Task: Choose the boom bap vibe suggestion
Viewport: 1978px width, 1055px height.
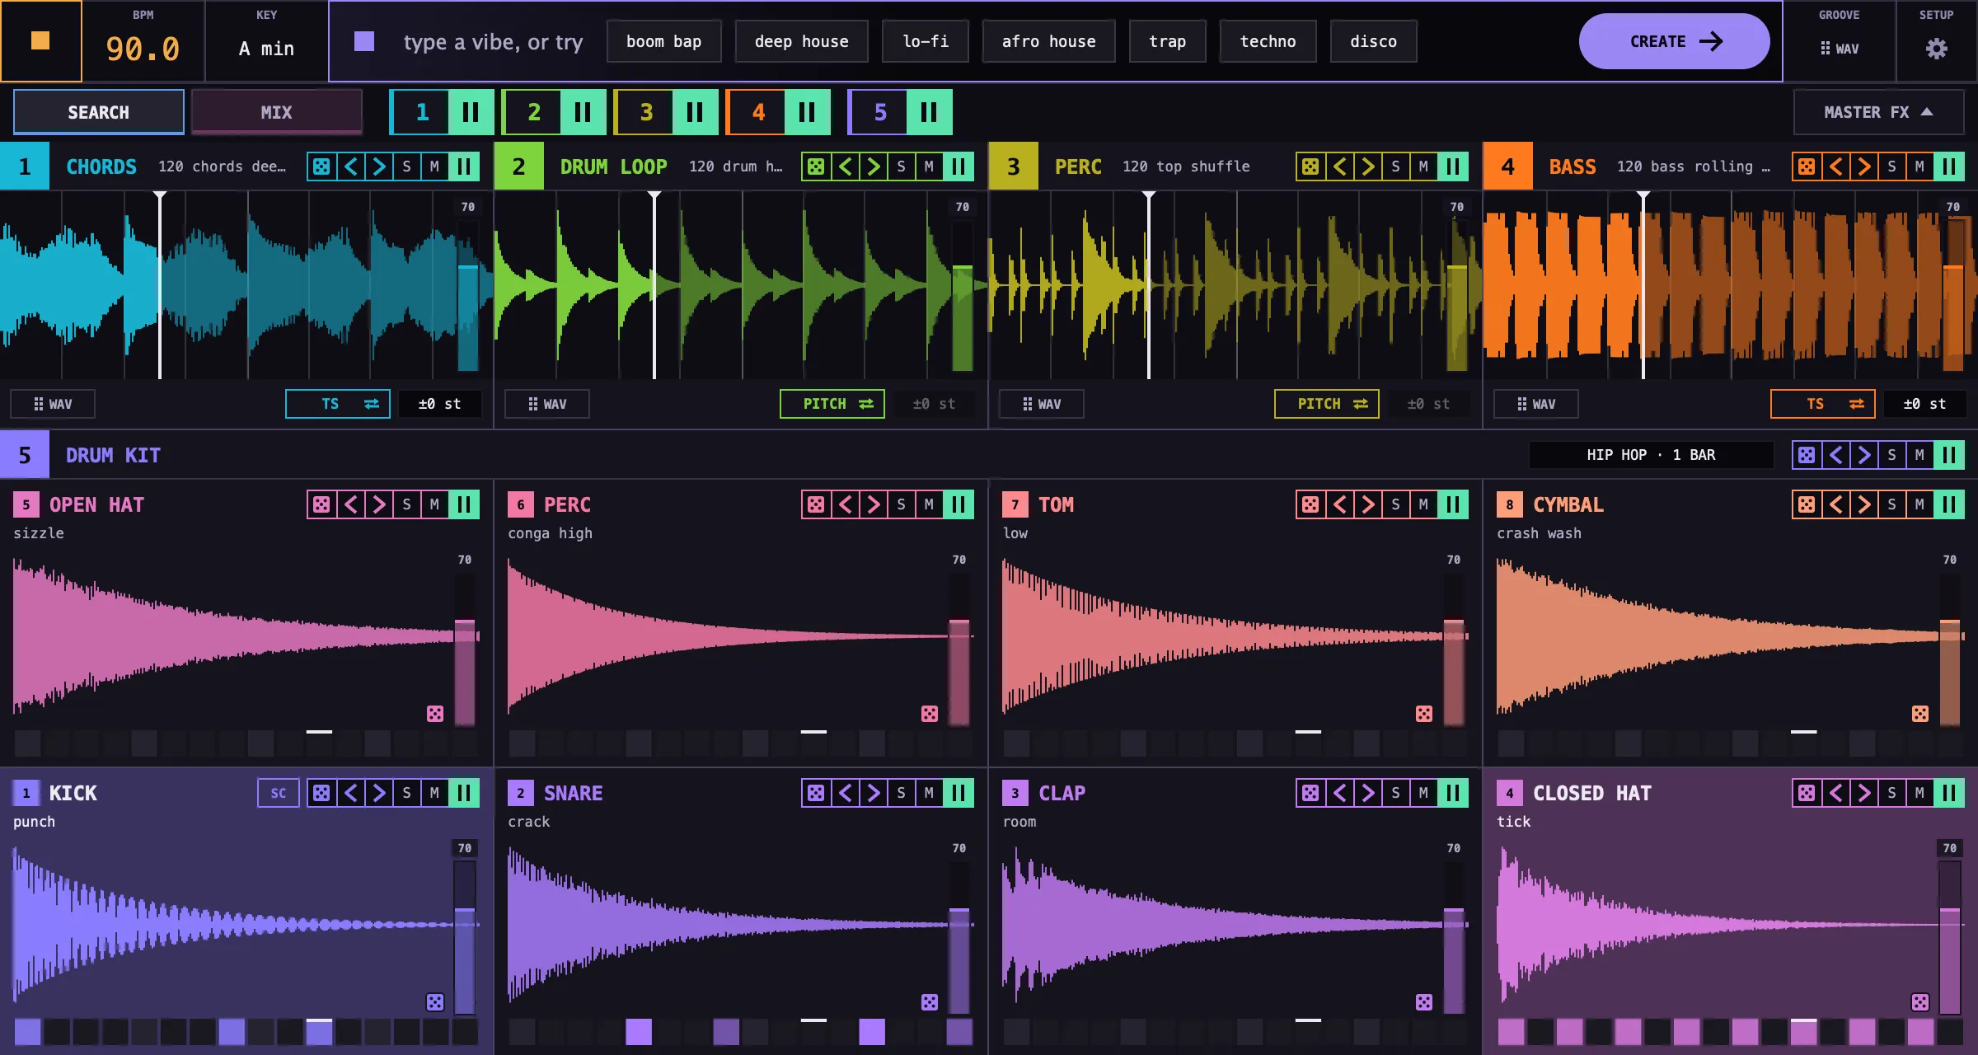Action: [664, 41]
